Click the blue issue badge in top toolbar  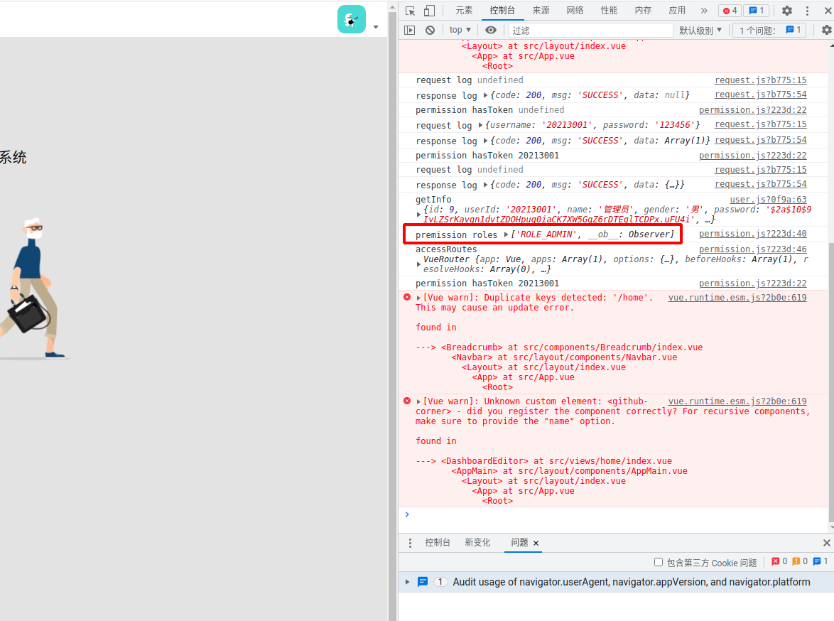[x=757, y=11]
